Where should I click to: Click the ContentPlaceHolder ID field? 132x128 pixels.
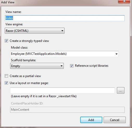[67, 110]
